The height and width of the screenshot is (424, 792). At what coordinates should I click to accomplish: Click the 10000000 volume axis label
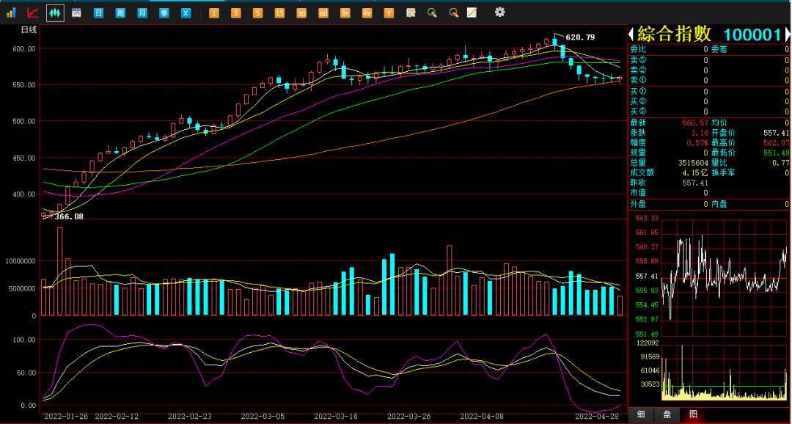click(21, 261)
